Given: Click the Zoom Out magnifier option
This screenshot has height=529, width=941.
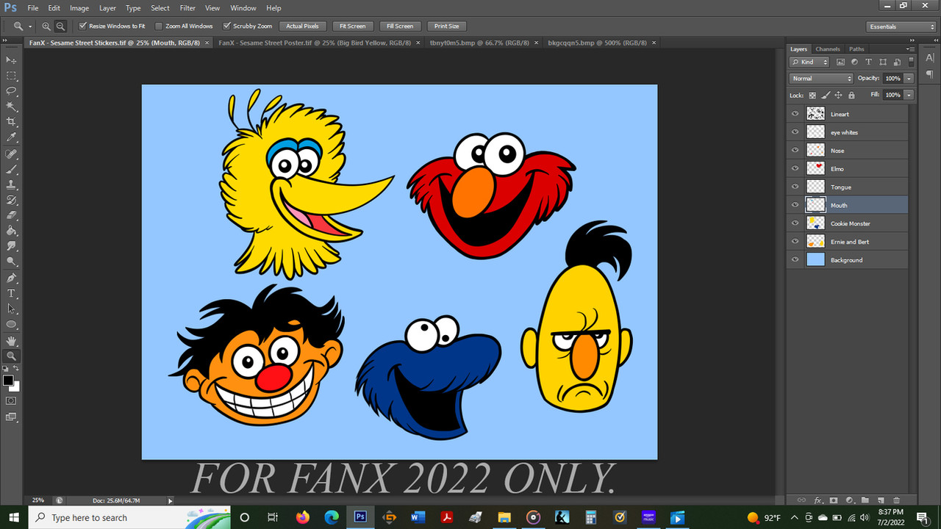Looking at the screenshot, I should (60, 26).
